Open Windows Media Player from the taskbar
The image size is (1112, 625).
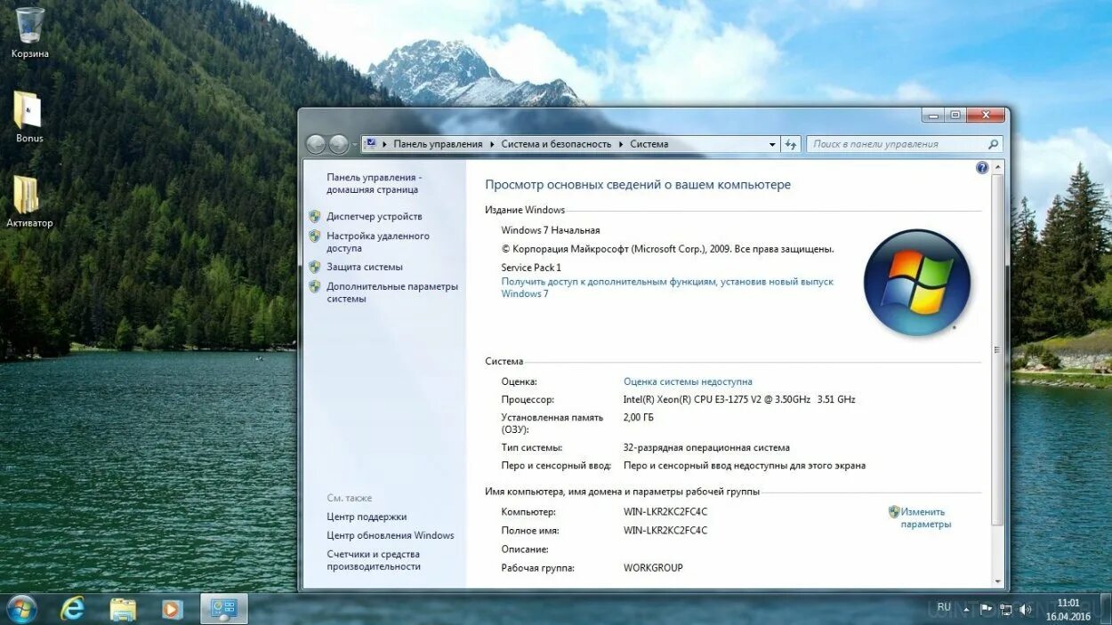click(x=171, y=610)
